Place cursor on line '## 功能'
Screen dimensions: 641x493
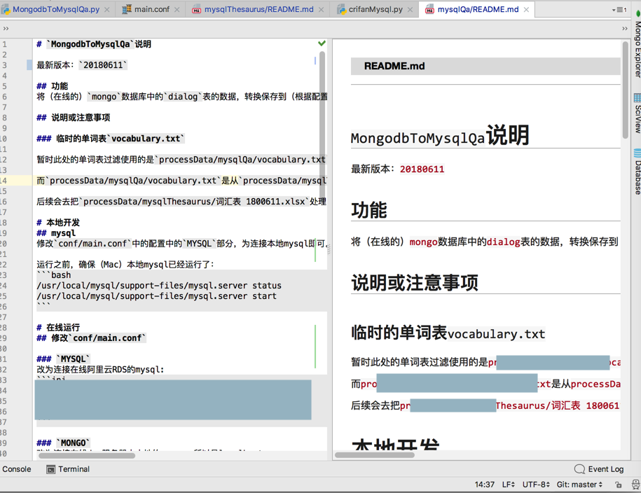pos(53,86)
